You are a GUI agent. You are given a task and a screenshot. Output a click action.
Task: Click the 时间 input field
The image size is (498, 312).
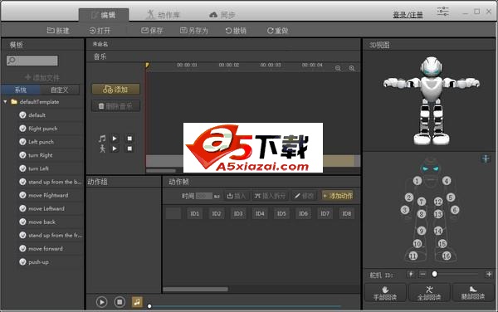(203, 196)
